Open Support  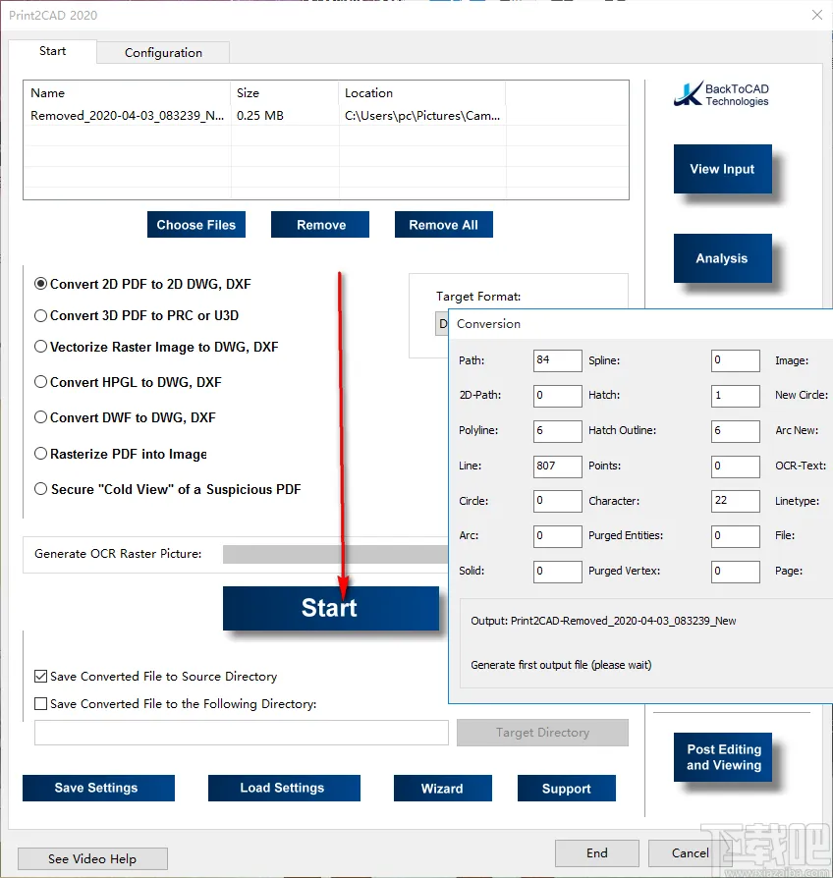click(x=567, y=788)
